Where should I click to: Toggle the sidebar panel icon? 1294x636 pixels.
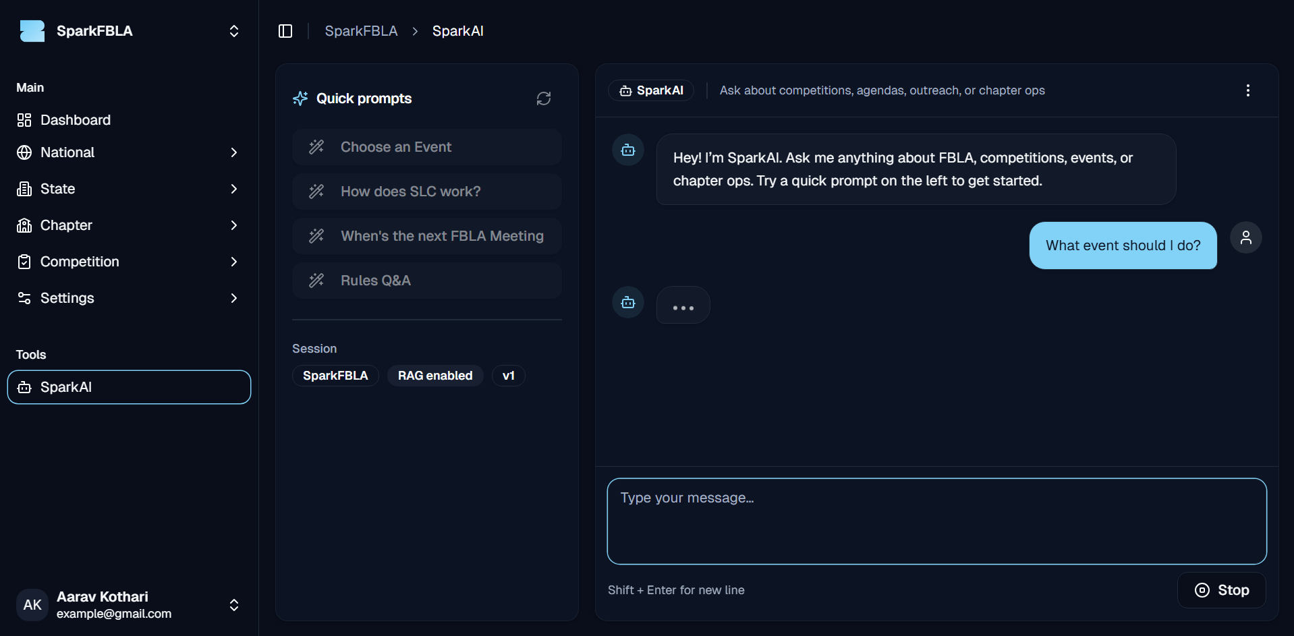coord(285,31)
